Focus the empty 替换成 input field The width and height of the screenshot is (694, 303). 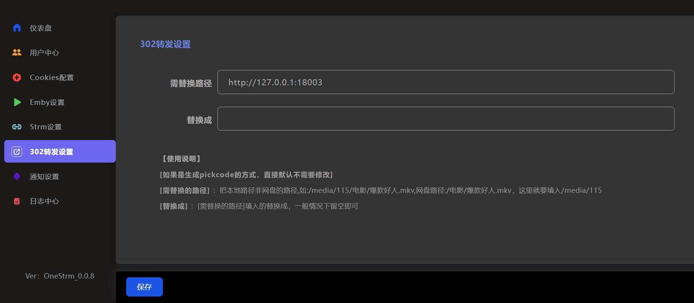point(446,119)
